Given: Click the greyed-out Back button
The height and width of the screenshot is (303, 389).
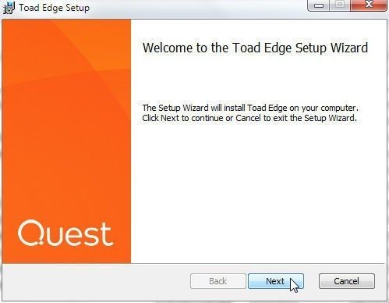Looking at the screenshot, I should coord(218,281).
